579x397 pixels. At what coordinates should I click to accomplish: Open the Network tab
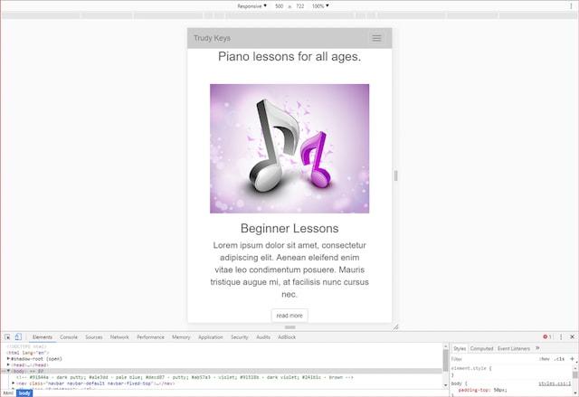pyautogui.click(x=119, y=336)
